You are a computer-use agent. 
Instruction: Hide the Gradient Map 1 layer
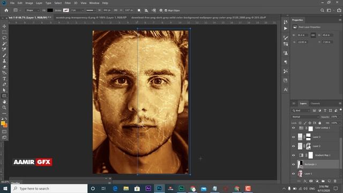(x=294, y=155)
